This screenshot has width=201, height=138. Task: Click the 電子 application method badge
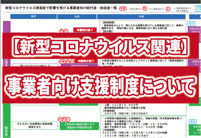pyautogui.click(x=192, y=24)
